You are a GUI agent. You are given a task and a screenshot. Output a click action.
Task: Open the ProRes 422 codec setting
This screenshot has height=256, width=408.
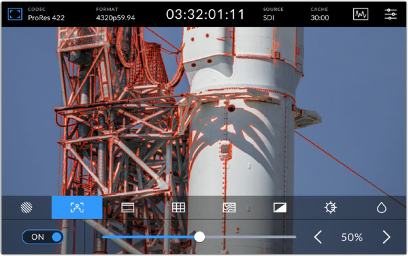pos(46,14)
